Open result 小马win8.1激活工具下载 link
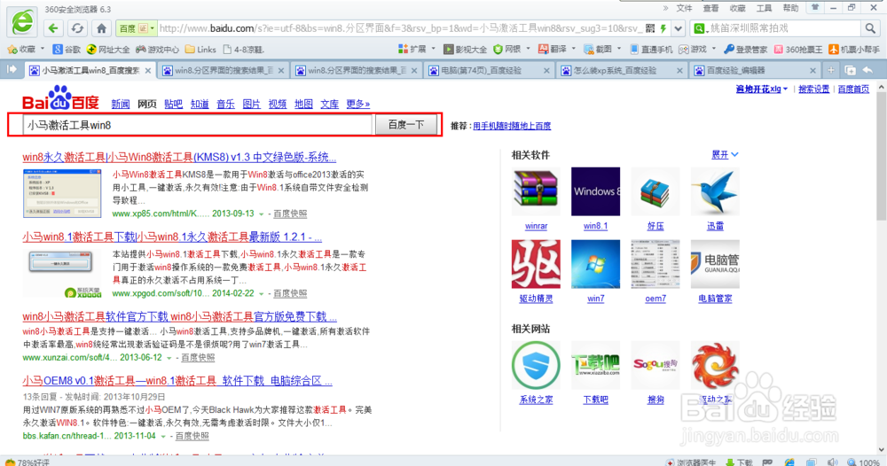Image resolution: width=887 pixels, height=466 pixels. coord(172,237)
